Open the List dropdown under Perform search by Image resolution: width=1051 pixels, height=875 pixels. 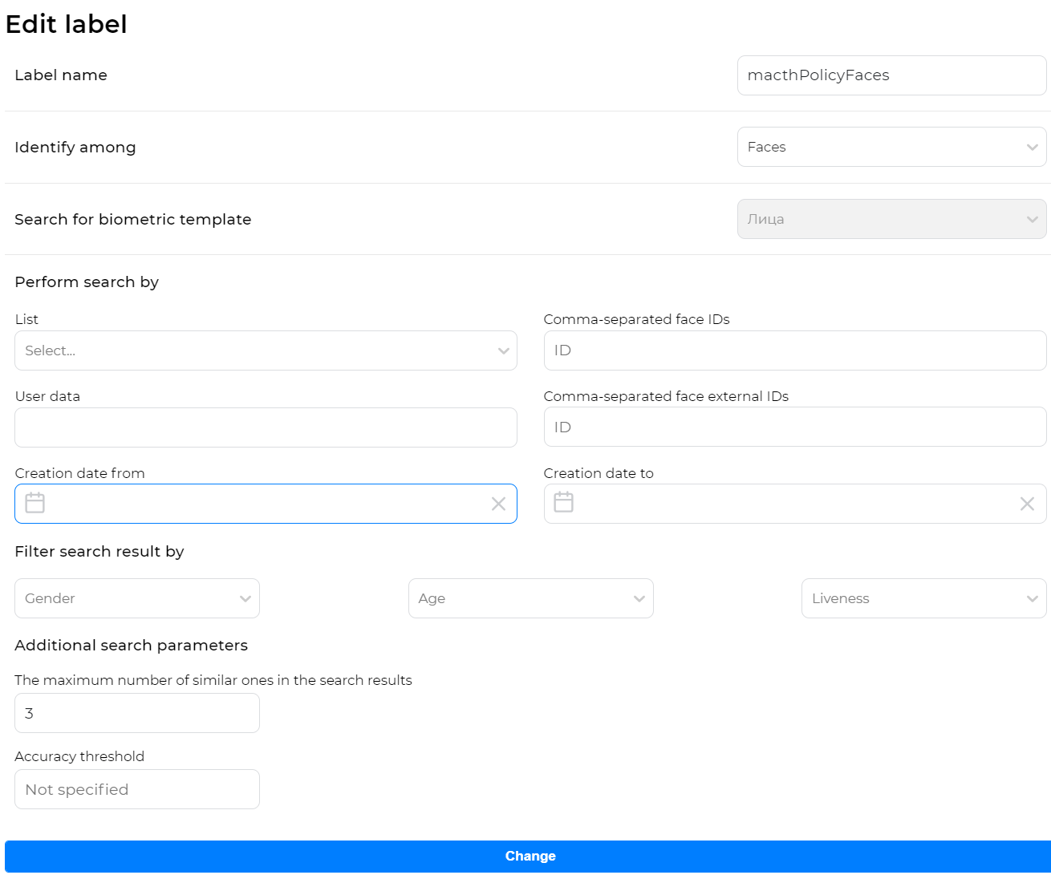266,350
